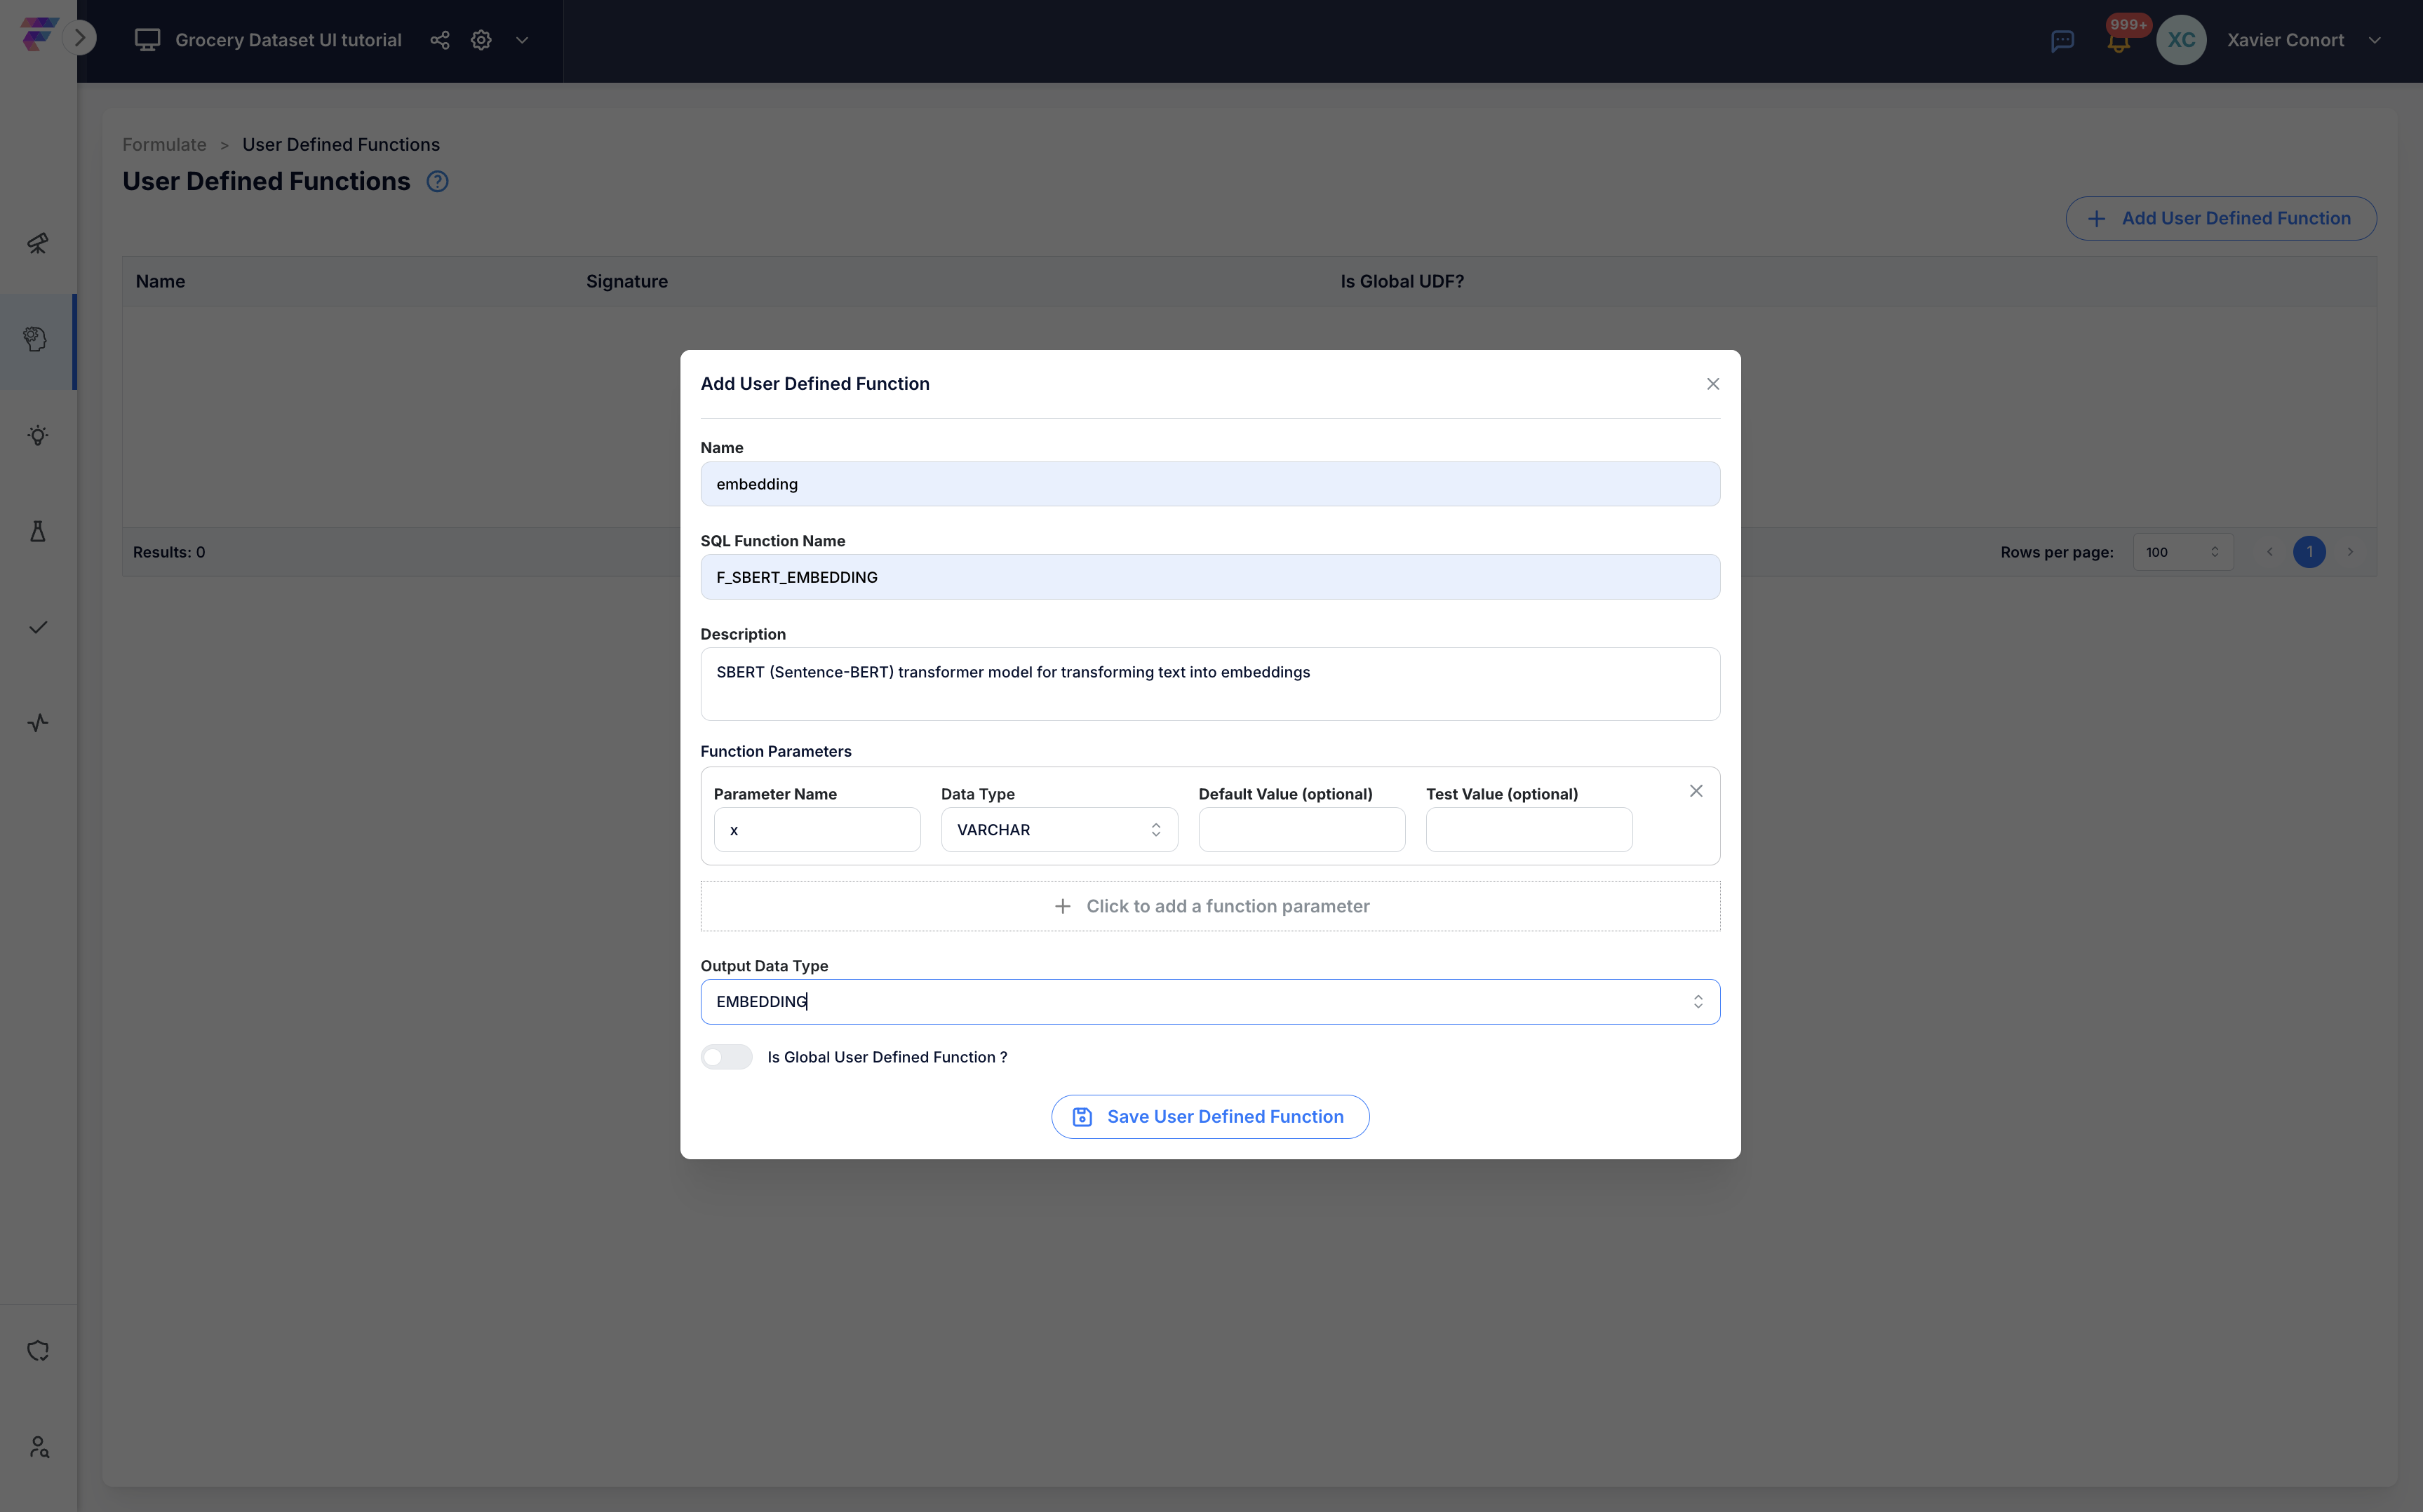This screenshot has width=2423, height=1512.
Task: Click the Description text area
Action: 1209,684
